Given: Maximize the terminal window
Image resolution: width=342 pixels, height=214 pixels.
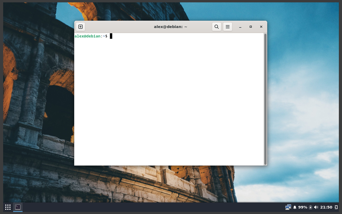Looking at the screenshot, I should [250, 26].
